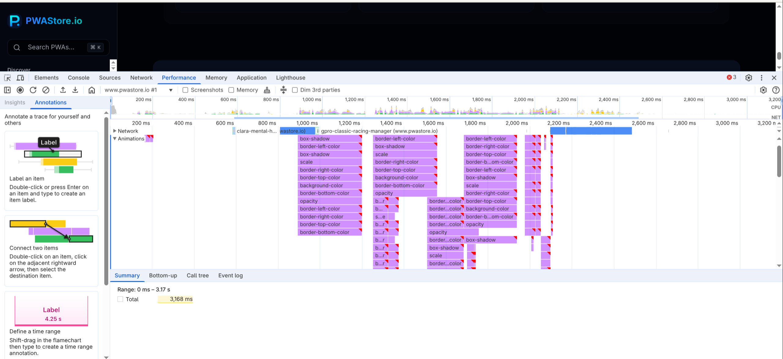The image size is (783, 359).
Task: Open the Lighthouse panel tab
Action: tap(291, 78)
